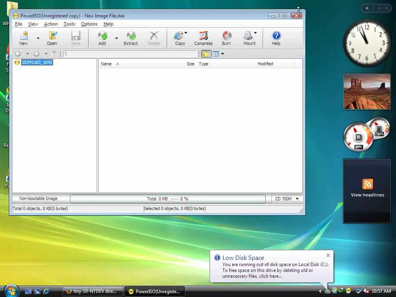Open the view mode dropdown arrow
Screen dimensions: 396x297
222,54
